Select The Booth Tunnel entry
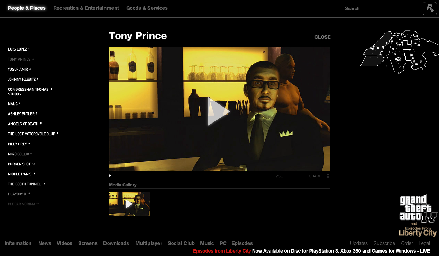The width and height of the screenshot is (439, 256). (x=27, y=184)
